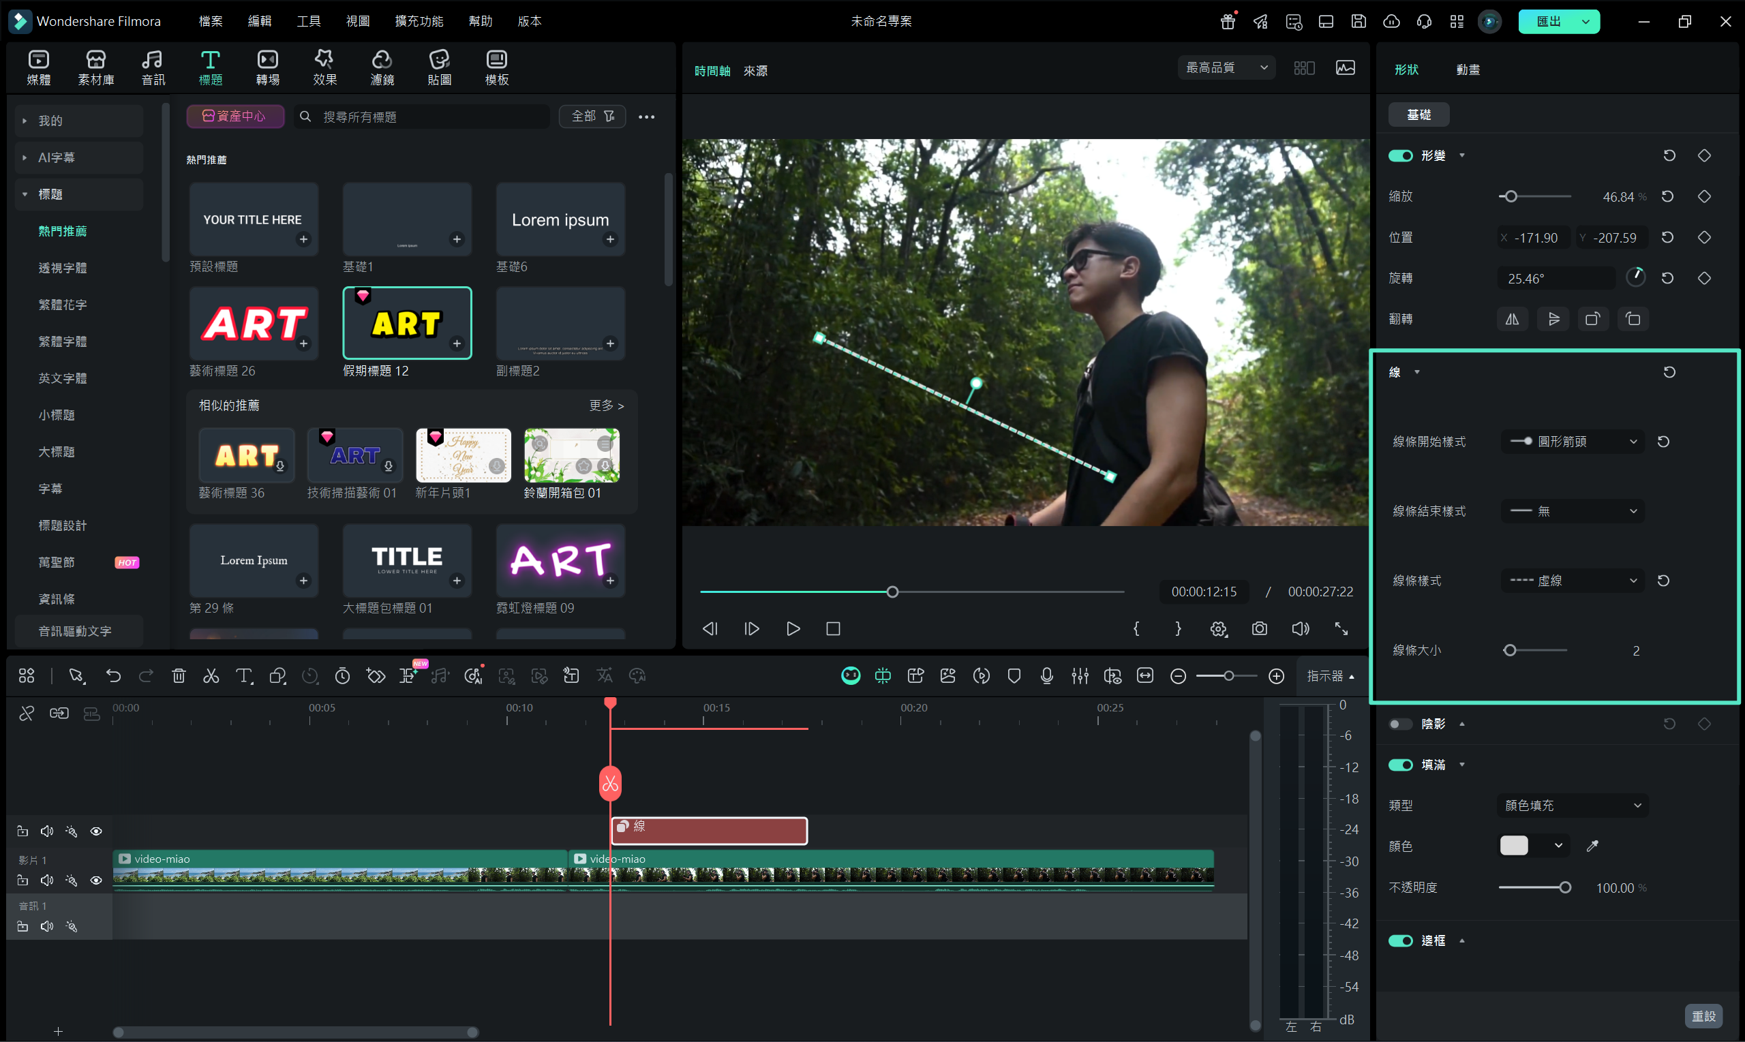
Task: Click the horizontal flip icon in 翻轉 row
Action: click(x=1512, y=319)
